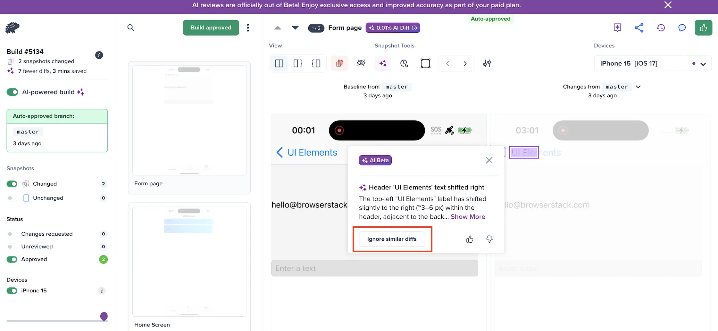Click thumbs down on AI feedback

pyautogui.click(x=490, y=239)
